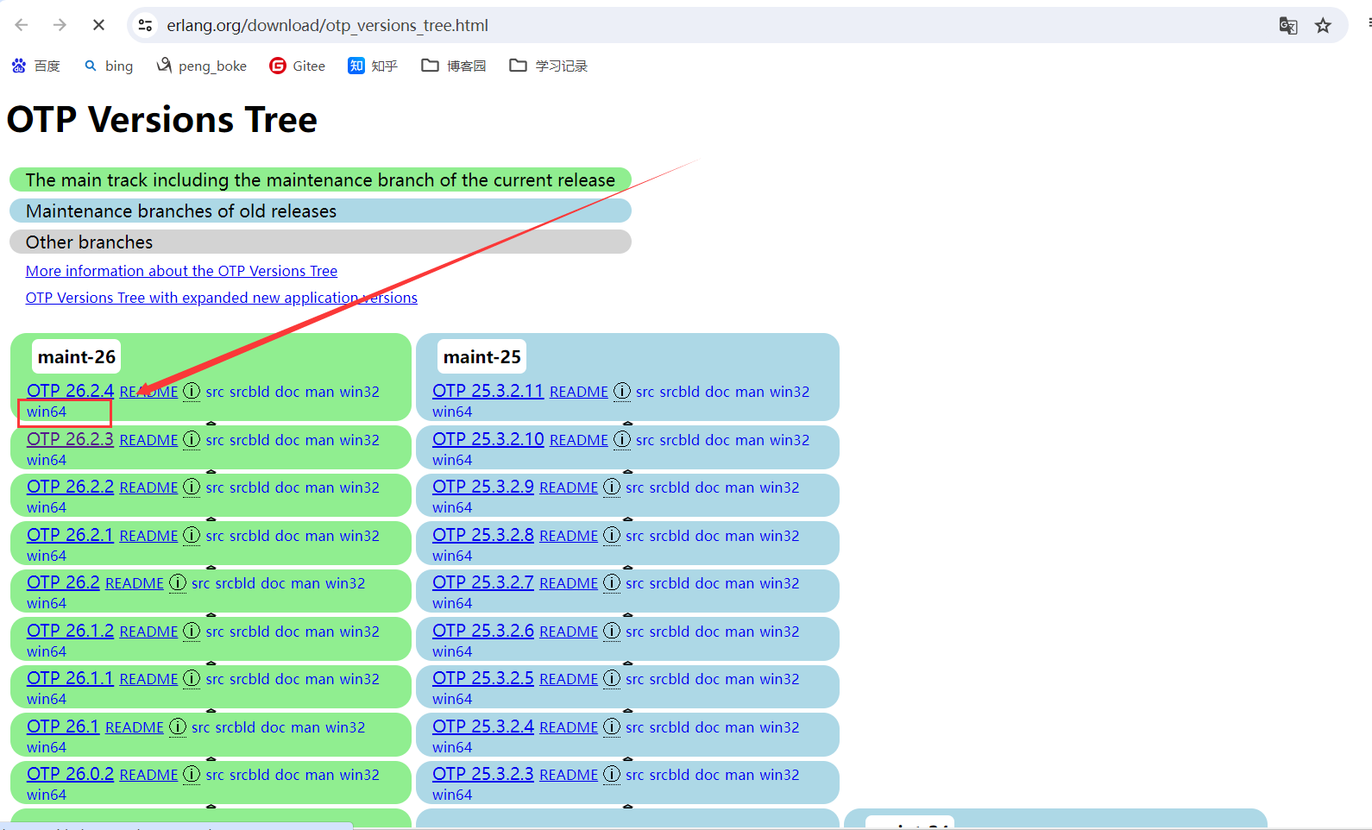The width and height of the screenshot is (1372, 830).
Task: Click the OTP Versions Tree heading
Action: pos(162,119)
